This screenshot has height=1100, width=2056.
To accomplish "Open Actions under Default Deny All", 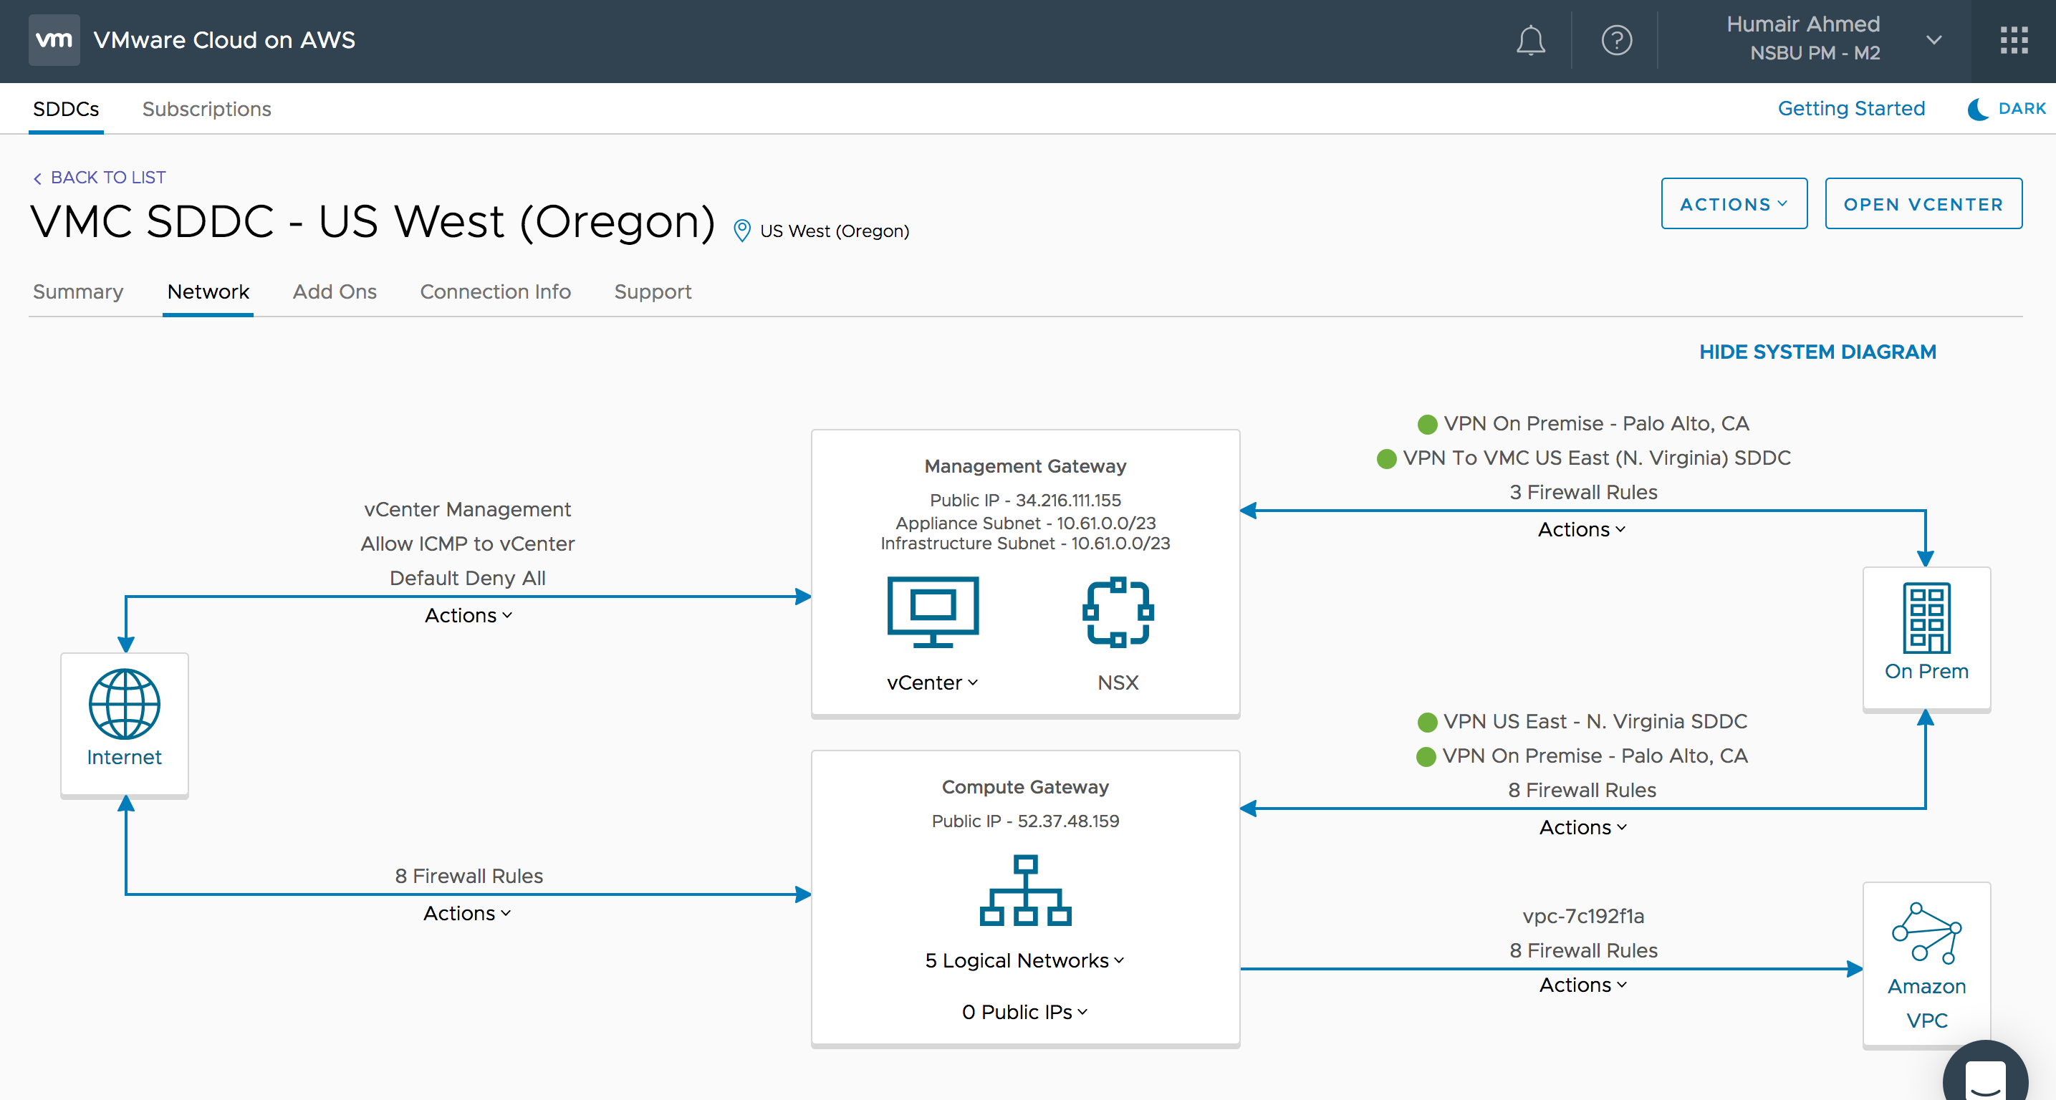I will point(468,615).
